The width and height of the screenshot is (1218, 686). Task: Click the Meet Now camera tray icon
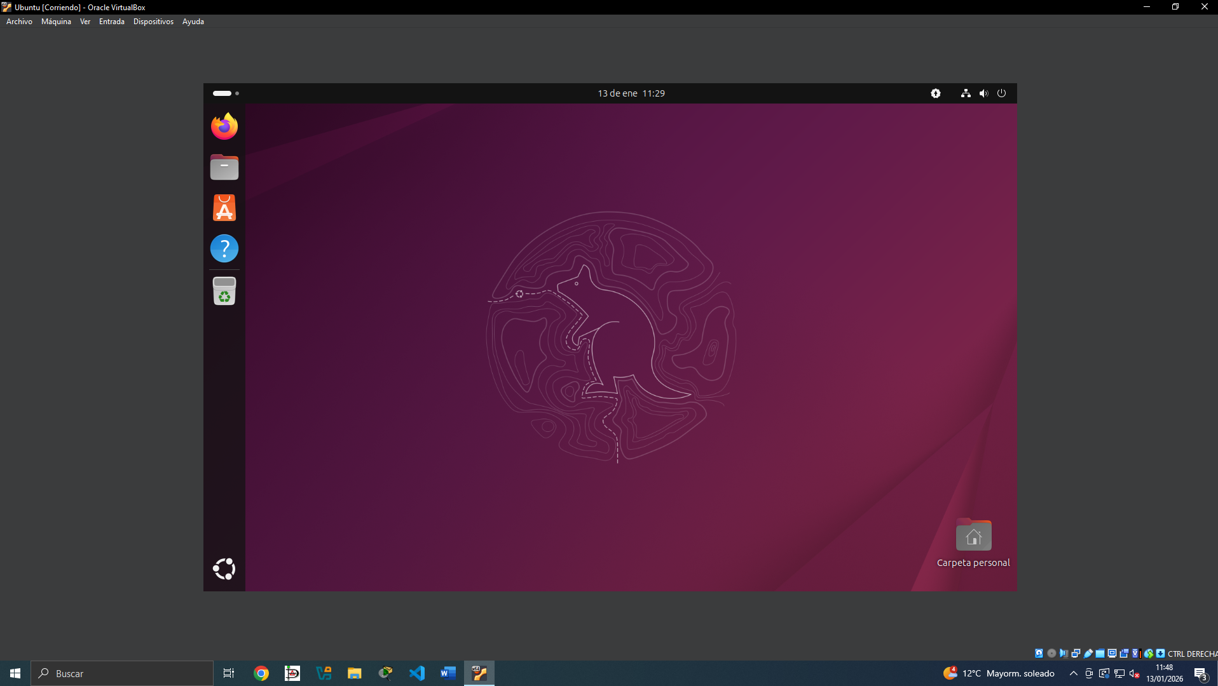(x=1089, y=673)
